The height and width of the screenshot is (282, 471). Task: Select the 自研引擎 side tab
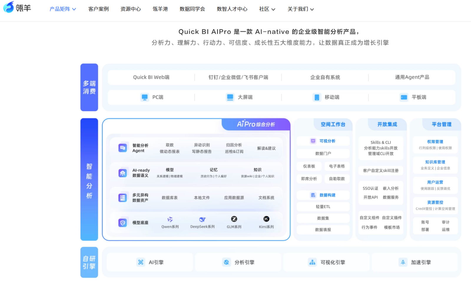[89, 262]
